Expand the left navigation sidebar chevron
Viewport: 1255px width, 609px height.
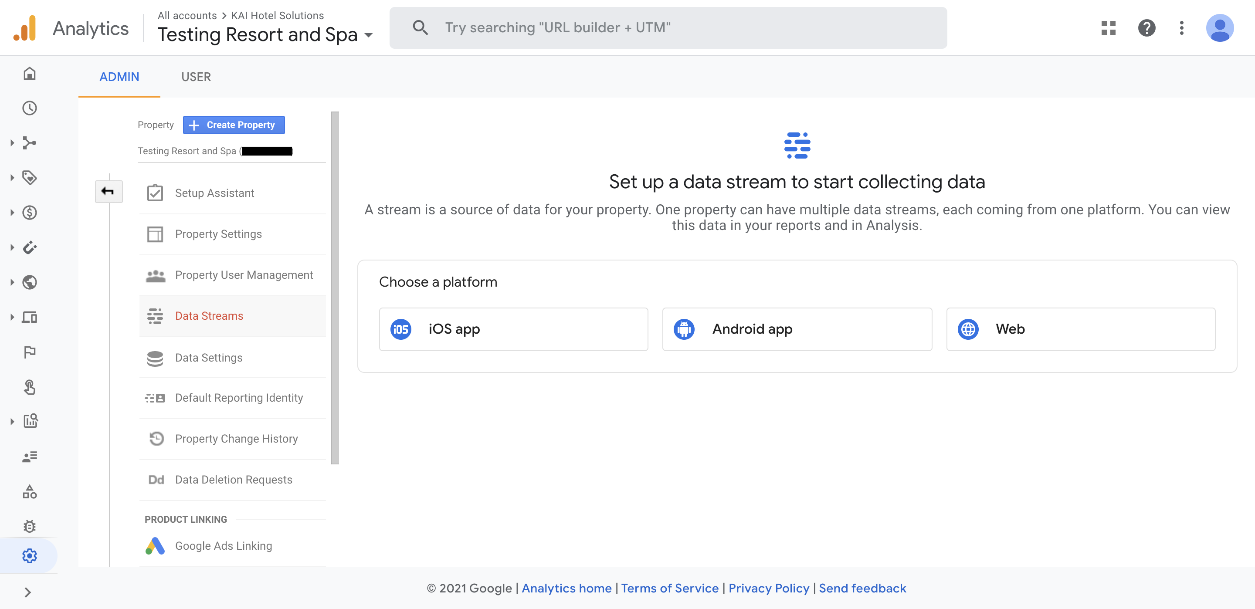point(28,592)
